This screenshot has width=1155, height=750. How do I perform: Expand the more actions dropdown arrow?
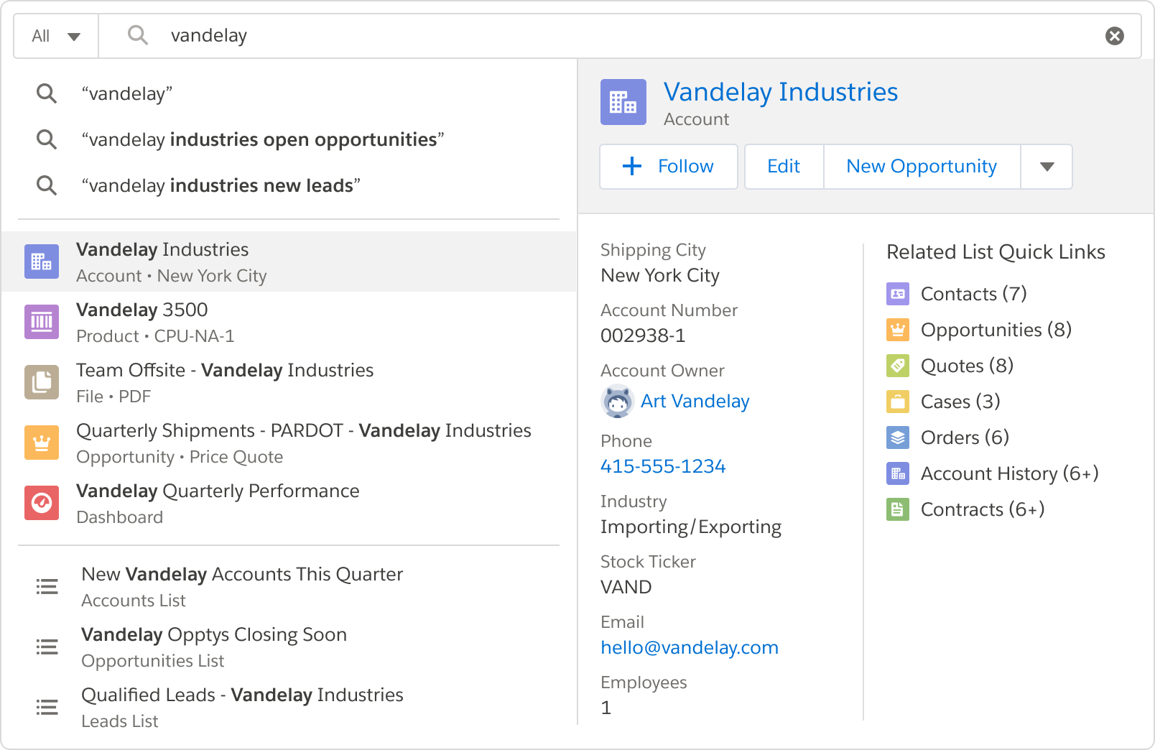pyautogui.click(x=1047, y=167)
